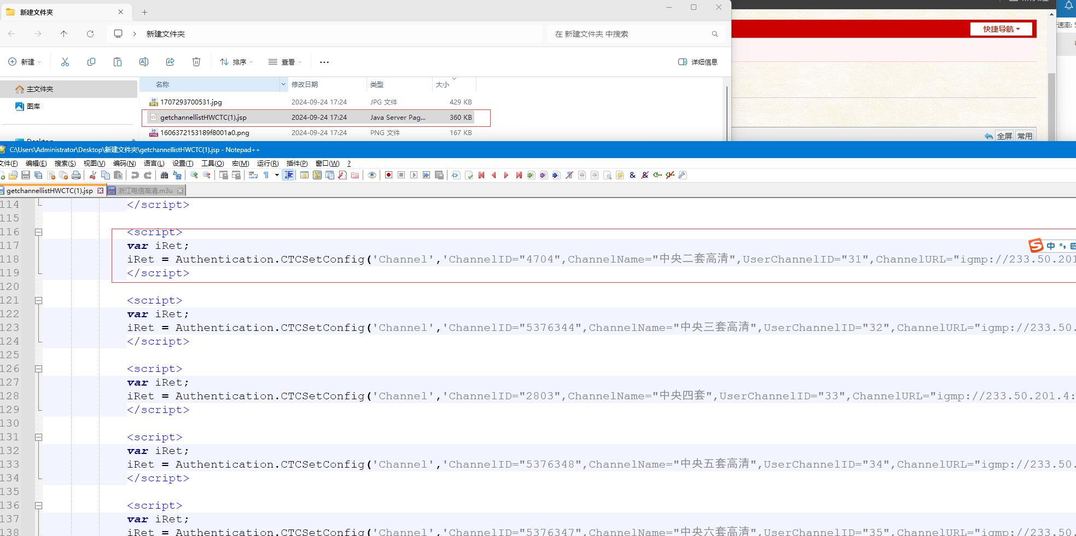
Task: Start macro recording with red dot icon
Action: coord(388,175)
